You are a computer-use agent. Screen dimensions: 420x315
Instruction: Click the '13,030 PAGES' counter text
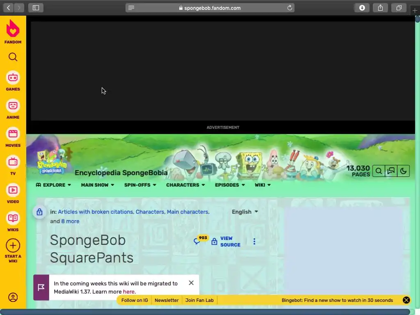click(x=358, y=171)
